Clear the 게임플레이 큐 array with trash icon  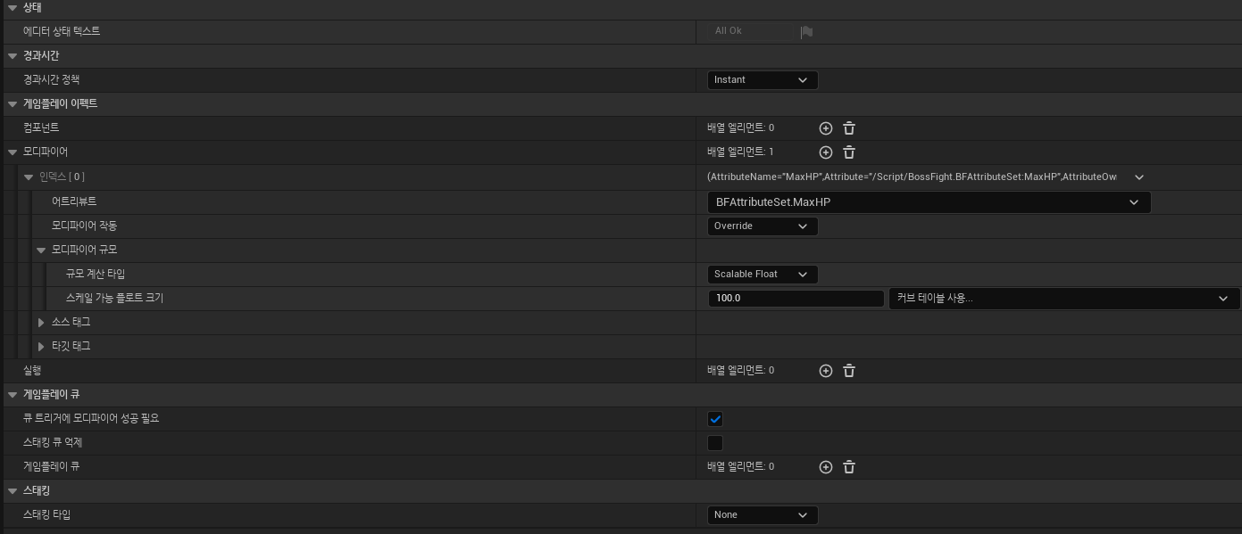[x=849, y=467]
